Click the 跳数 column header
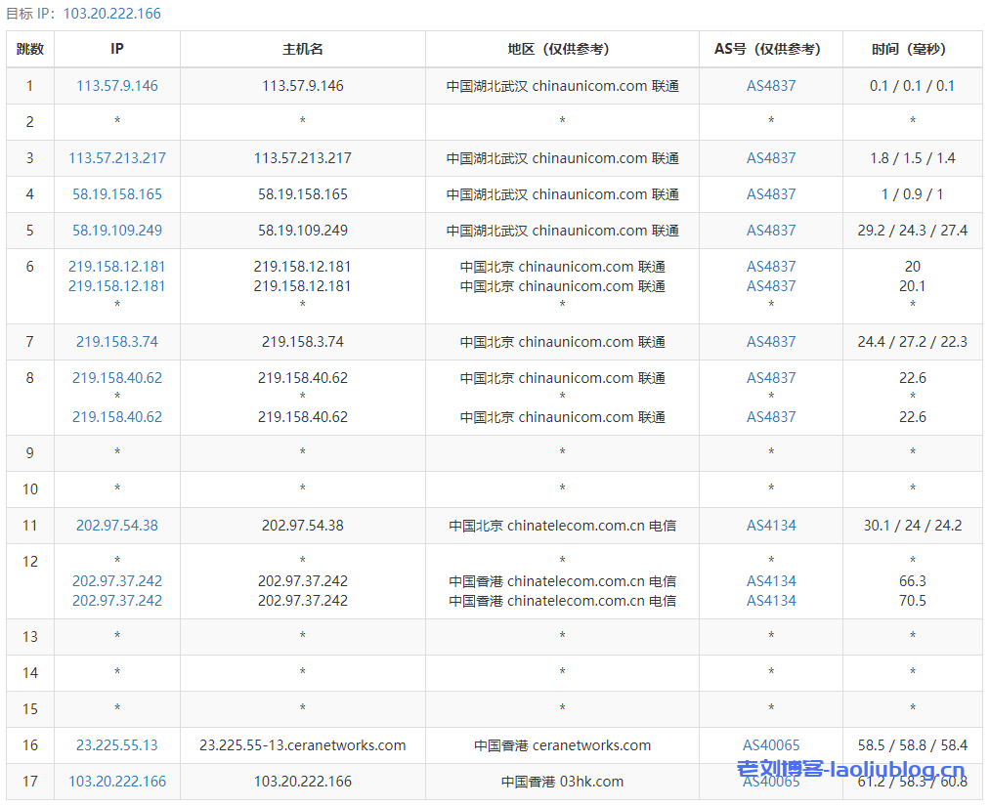Image resolution: width=990 pixels, height=806 pixels. tap(30, 49)
